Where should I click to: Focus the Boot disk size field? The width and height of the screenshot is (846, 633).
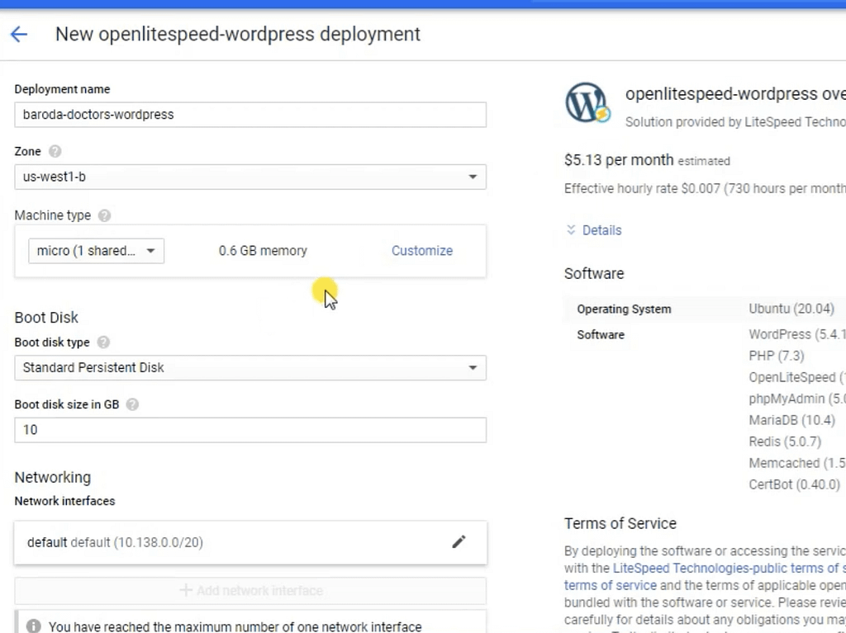click(250, 430)
